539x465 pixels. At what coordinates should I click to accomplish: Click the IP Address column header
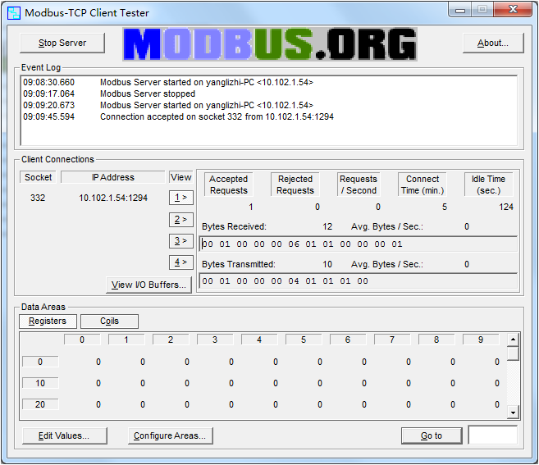click(x=113, y=177)
